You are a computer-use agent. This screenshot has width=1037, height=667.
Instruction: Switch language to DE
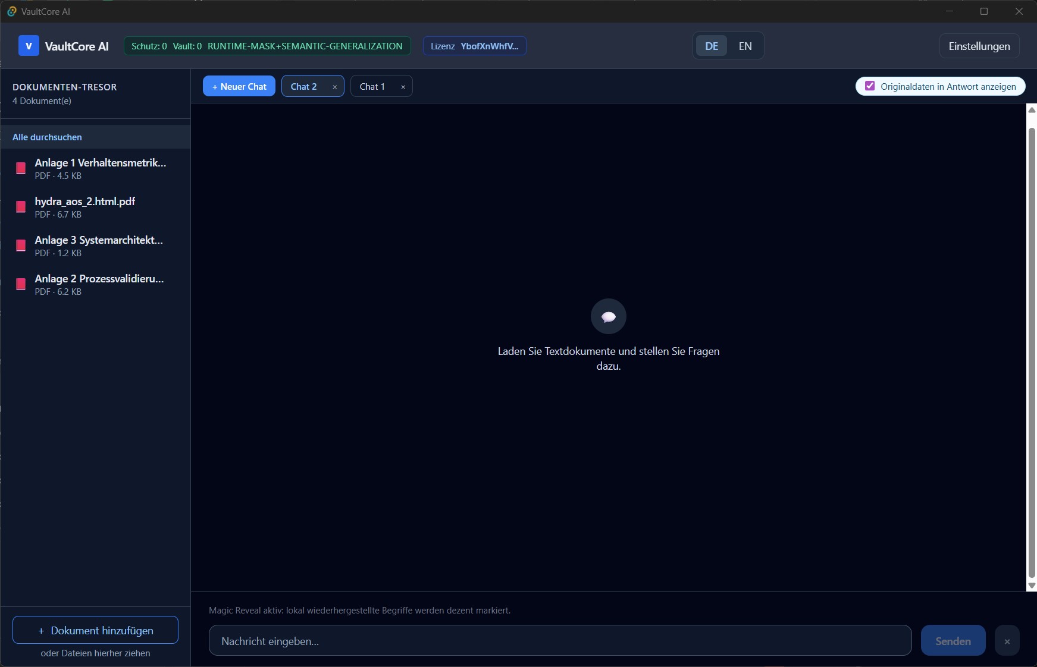tap(712, 46)
